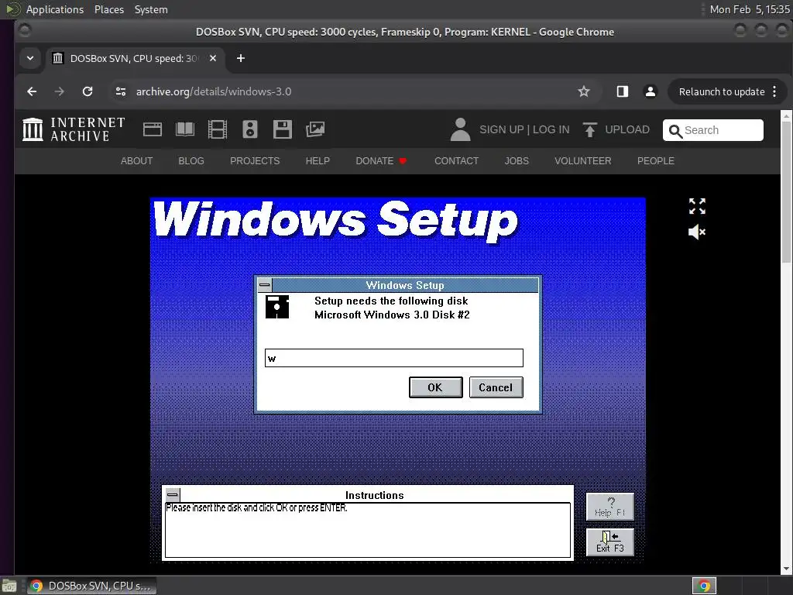Open the DONATE menu item
This screenshot has height=595, width=793.
click(x=381, y=161)
